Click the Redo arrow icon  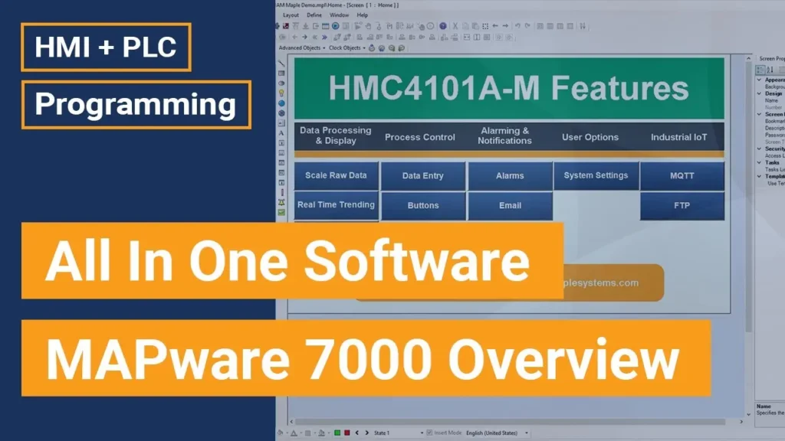click(527, 26)
